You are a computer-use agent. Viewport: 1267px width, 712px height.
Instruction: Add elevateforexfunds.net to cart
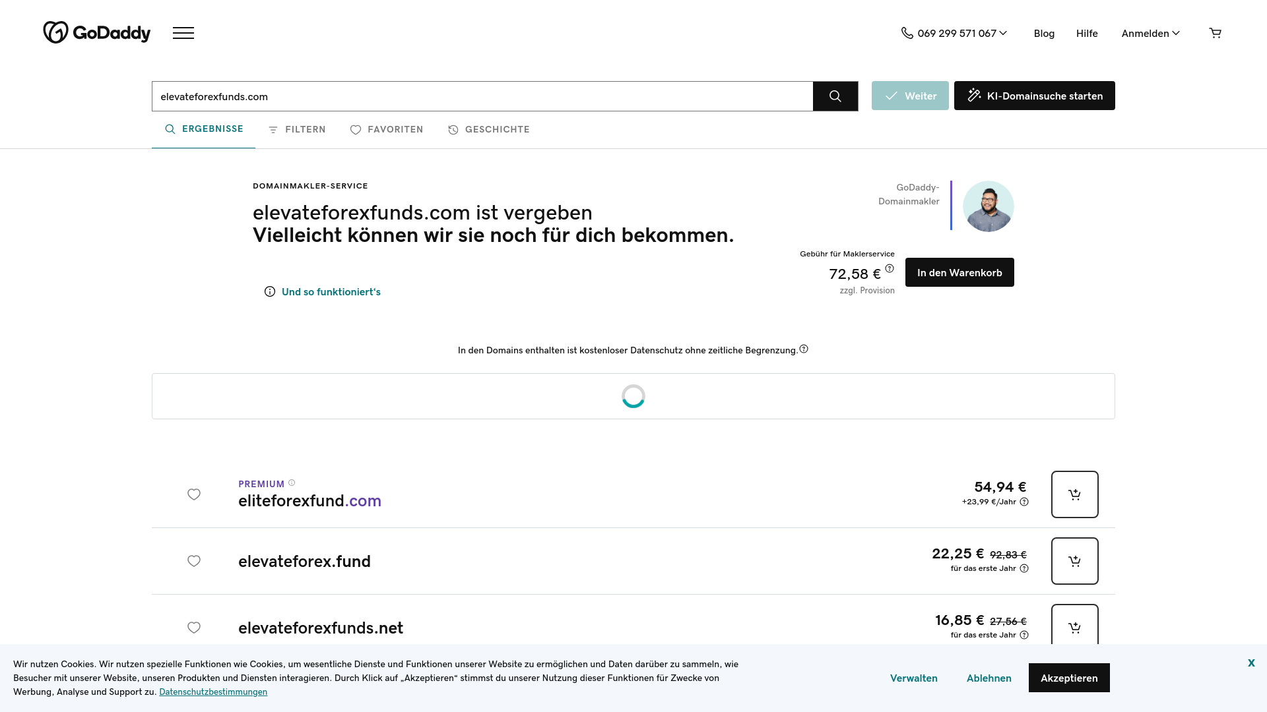pyautogui.click(x=1075, y=624)
